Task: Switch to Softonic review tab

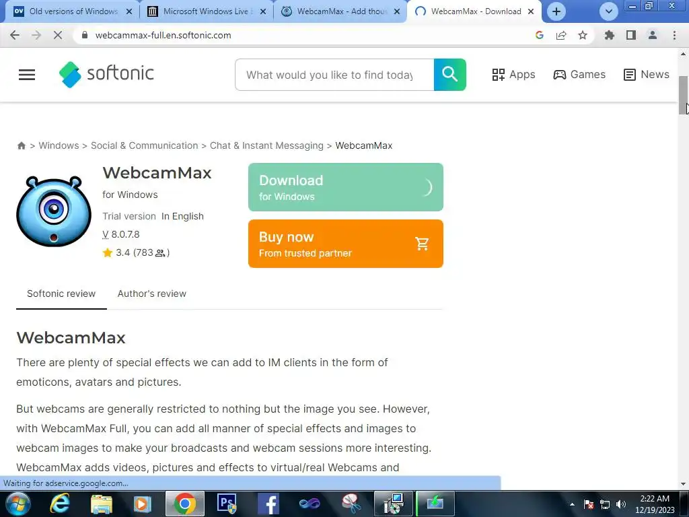Action: (x=61, y=294)
